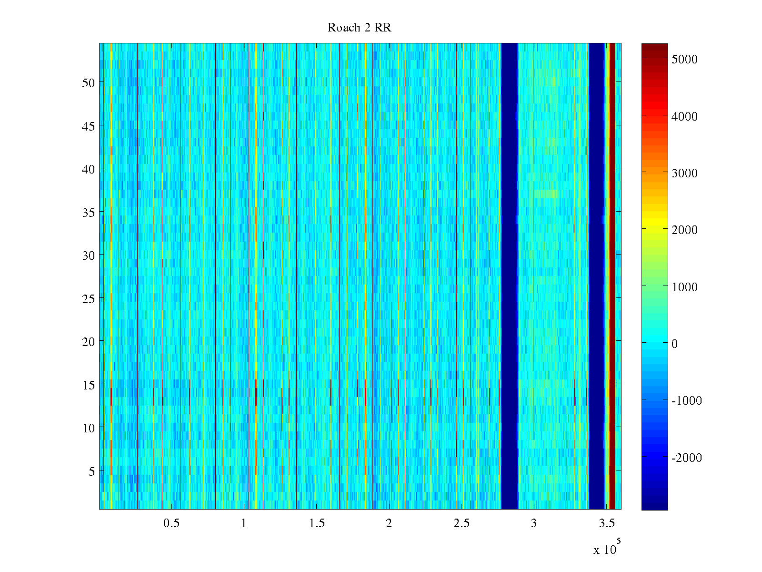Click the yellow band of the colorbar
Screen dimensions: 762x572
point(654,223)
